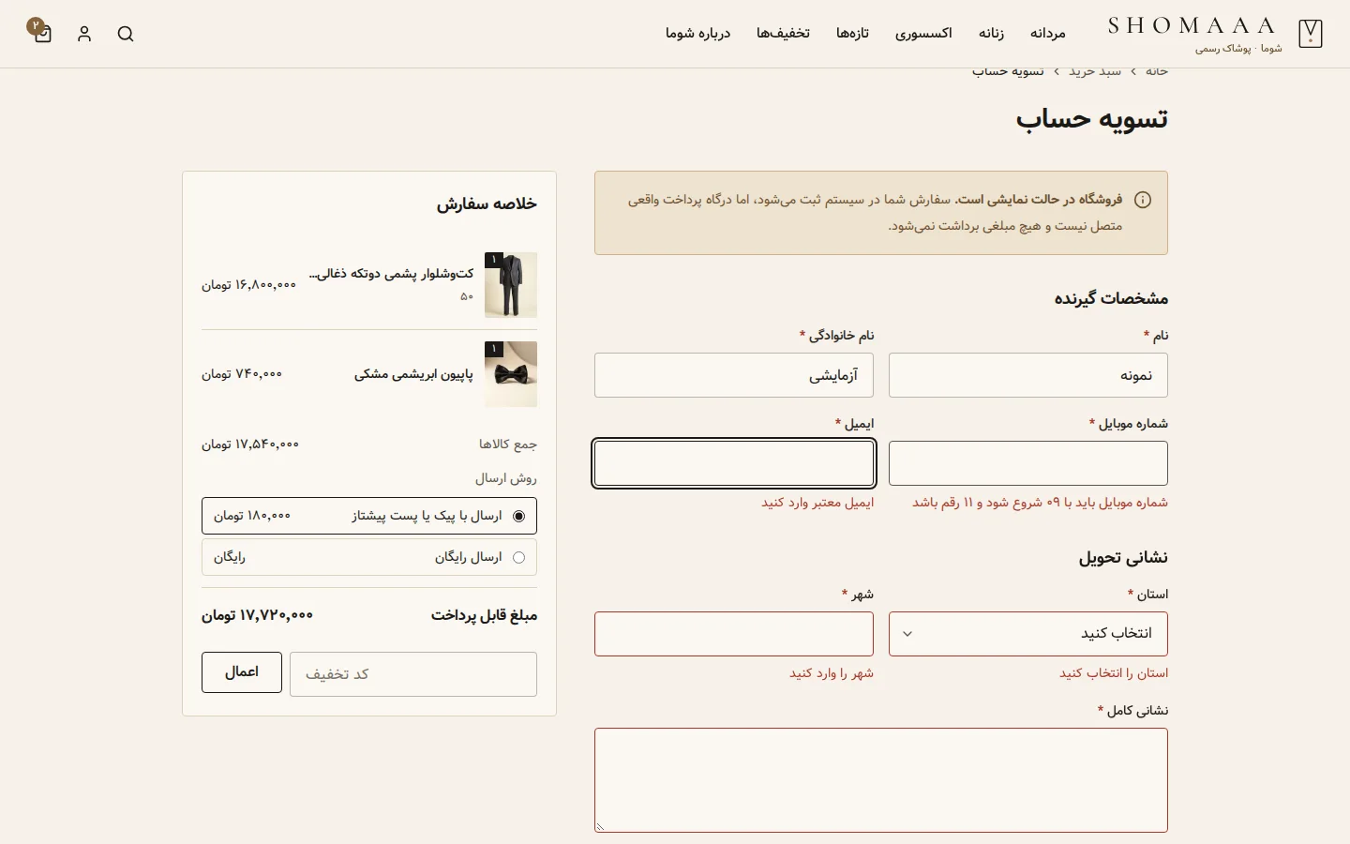The image size is (1350, 844).
Task: Click the mobile number input field
Action: (x=1028, y=463)
